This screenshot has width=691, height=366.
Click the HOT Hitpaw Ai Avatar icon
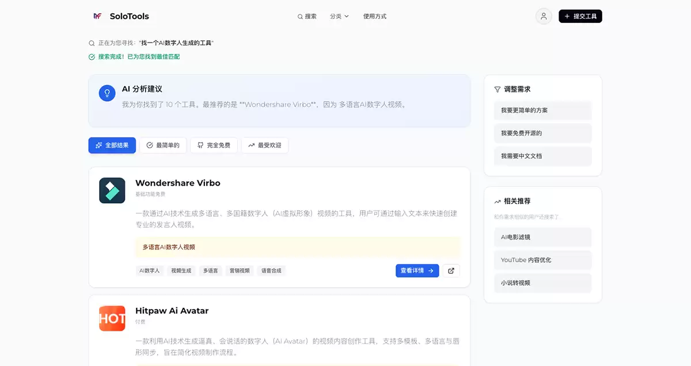112,318
